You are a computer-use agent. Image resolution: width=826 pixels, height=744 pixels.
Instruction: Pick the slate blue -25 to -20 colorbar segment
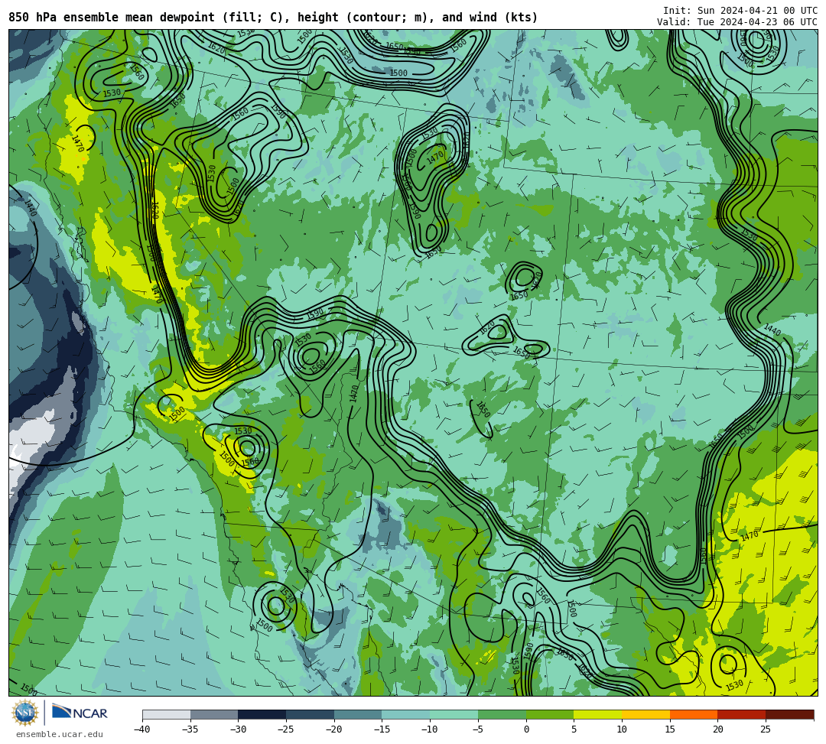[x=311, y=714]
